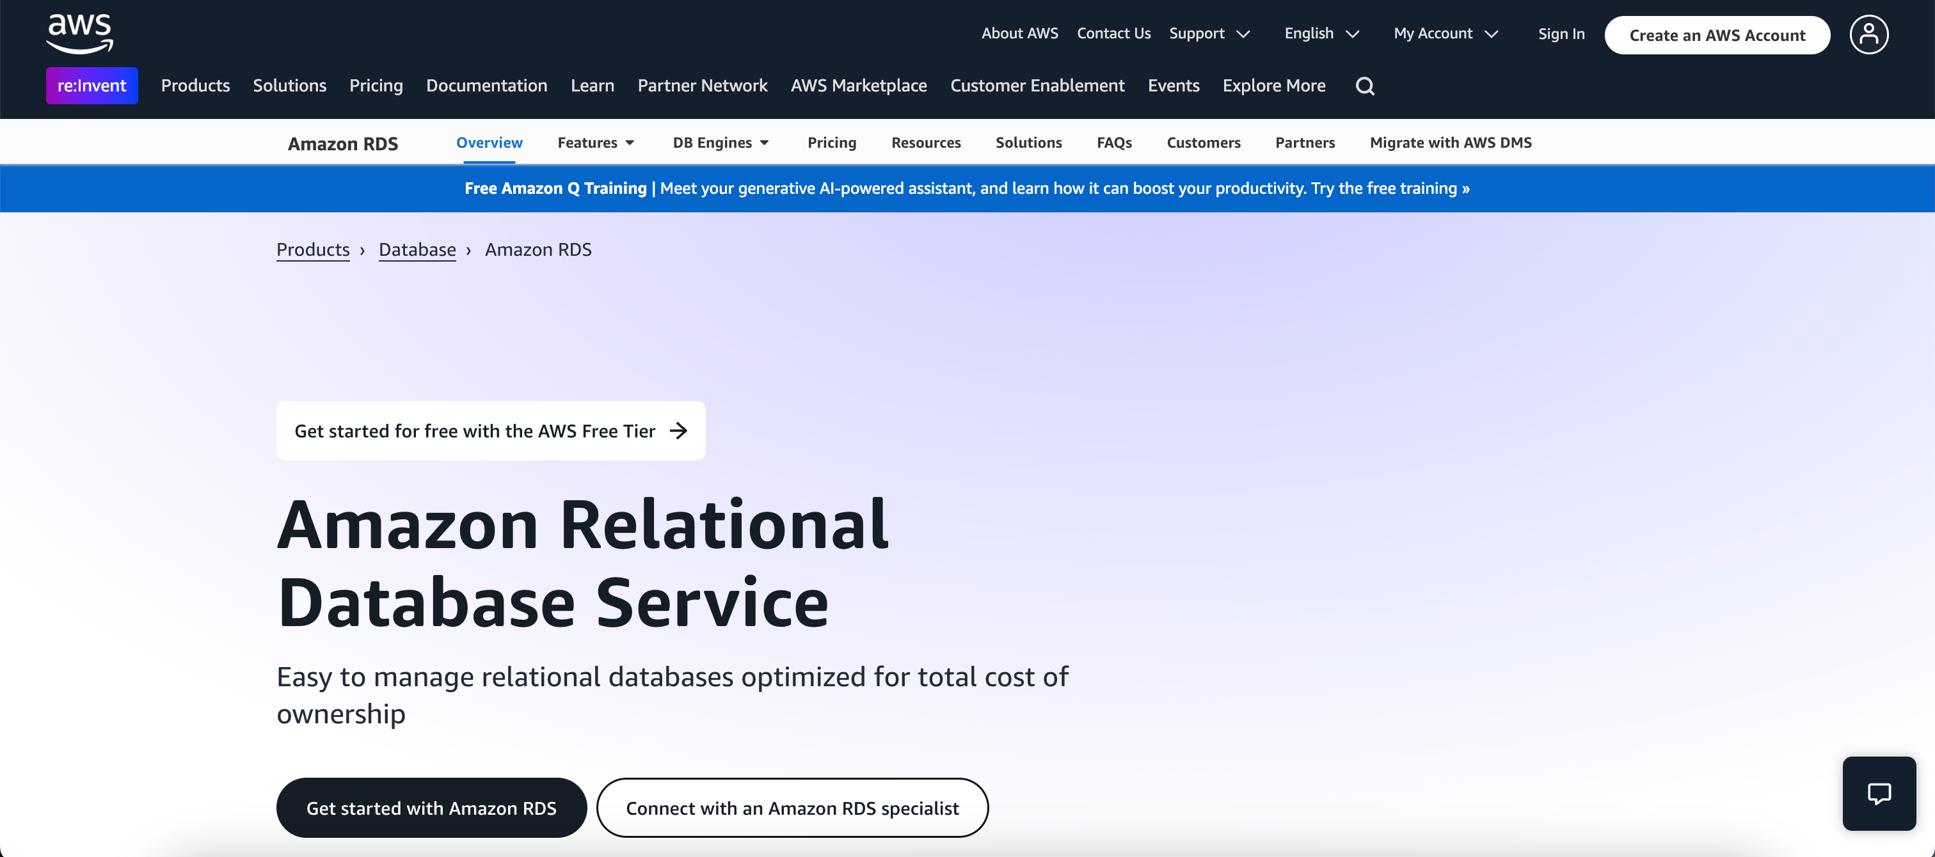
Task: Open the search magnifier icon
Action: [x=1365, y=86]
